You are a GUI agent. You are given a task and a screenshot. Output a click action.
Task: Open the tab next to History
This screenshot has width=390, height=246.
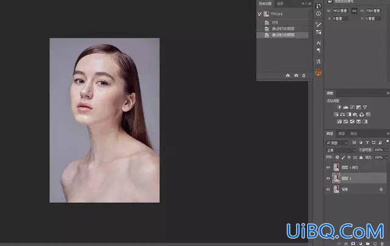[x=280, y=4]
